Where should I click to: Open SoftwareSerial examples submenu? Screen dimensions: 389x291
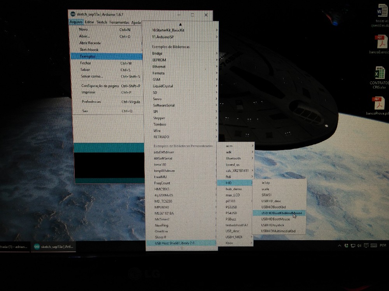coord(180,106)
